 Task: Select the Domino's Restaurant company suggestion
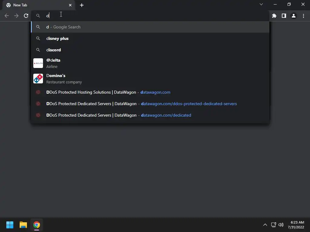click(x=150, y=79)
